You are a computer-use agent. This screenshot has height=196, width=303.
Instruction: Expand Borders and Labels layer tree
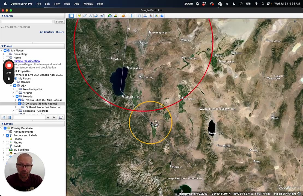[x=4, y=135]
